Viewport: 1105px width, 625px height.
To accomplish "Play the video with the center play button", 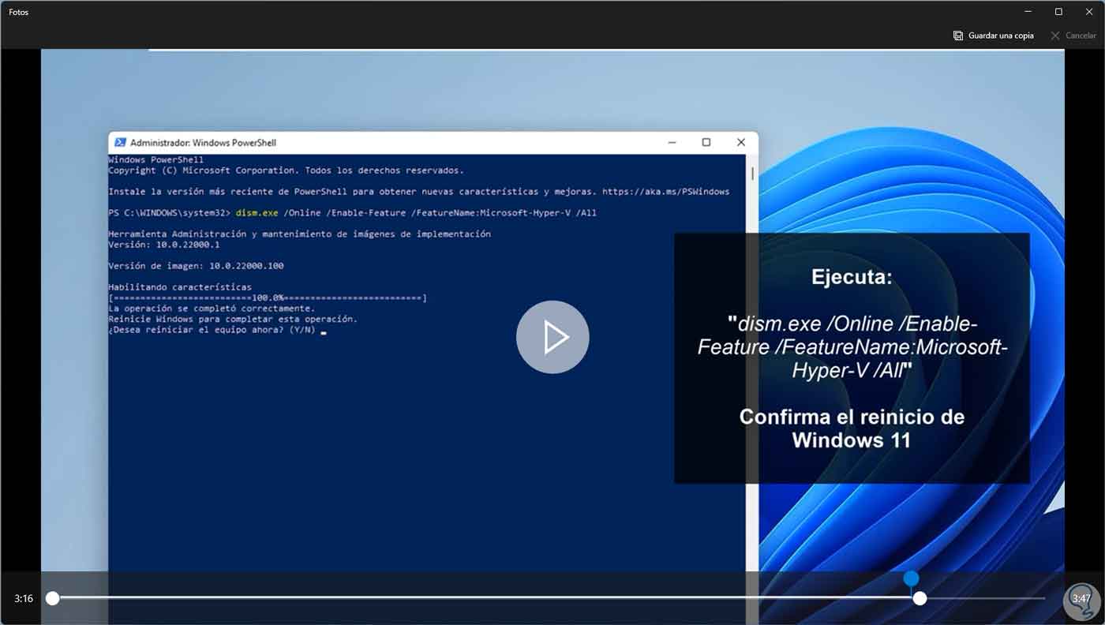I will pos(552,337).
